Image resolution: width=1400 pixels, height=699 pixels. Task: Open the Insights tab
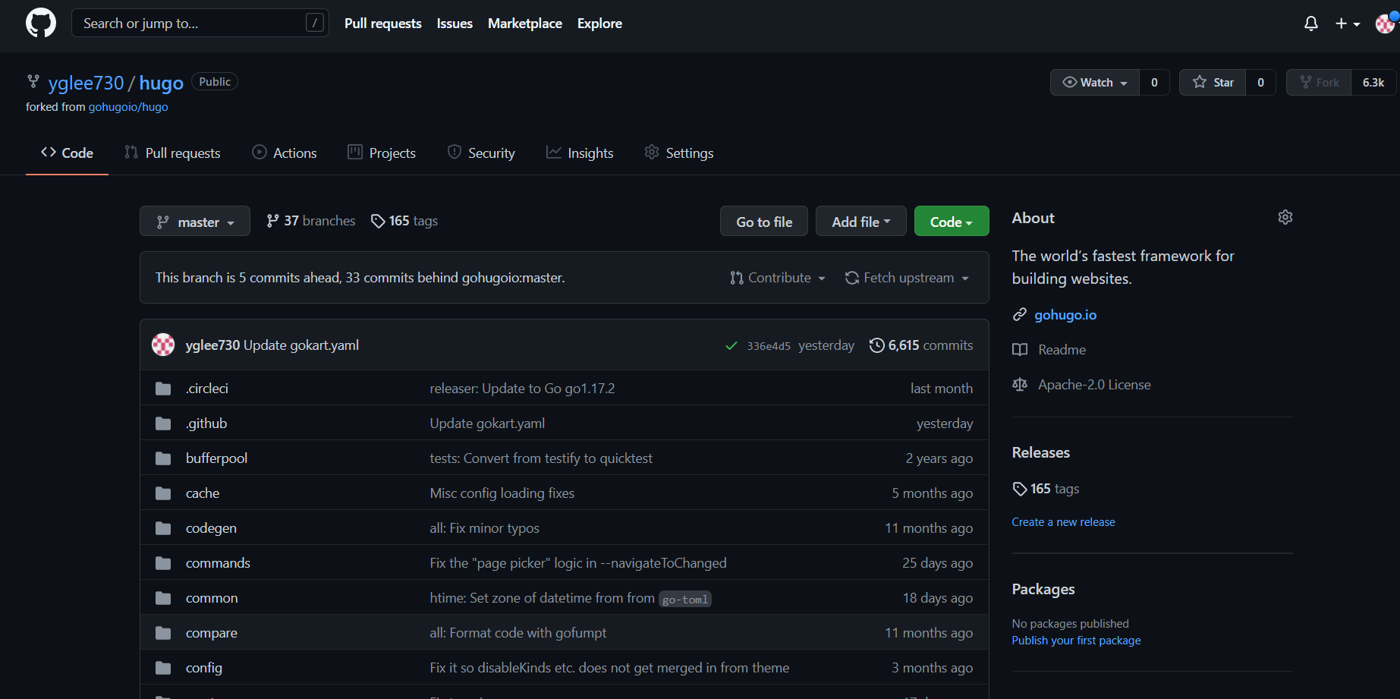(x=580, y=153)
